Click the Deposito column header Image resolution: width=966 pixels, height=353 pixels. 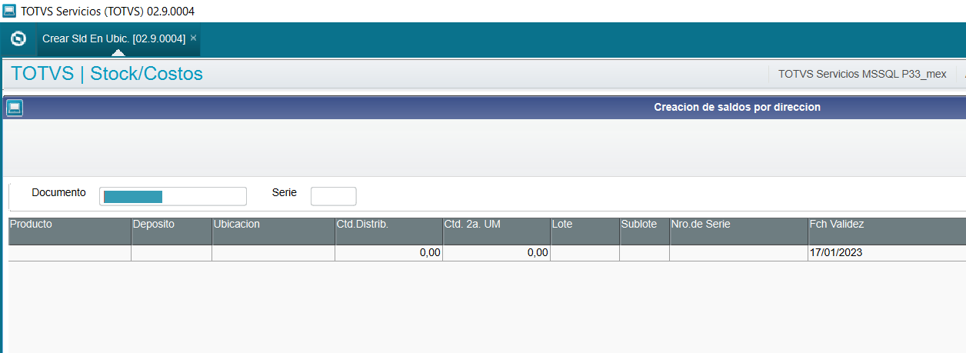coord(172,231)
